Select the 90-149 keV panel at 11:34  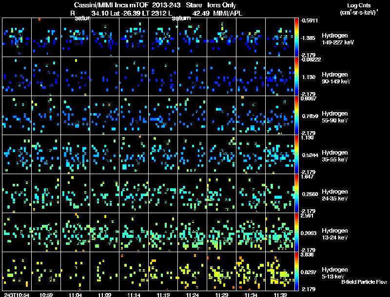[x=251, y=77]
